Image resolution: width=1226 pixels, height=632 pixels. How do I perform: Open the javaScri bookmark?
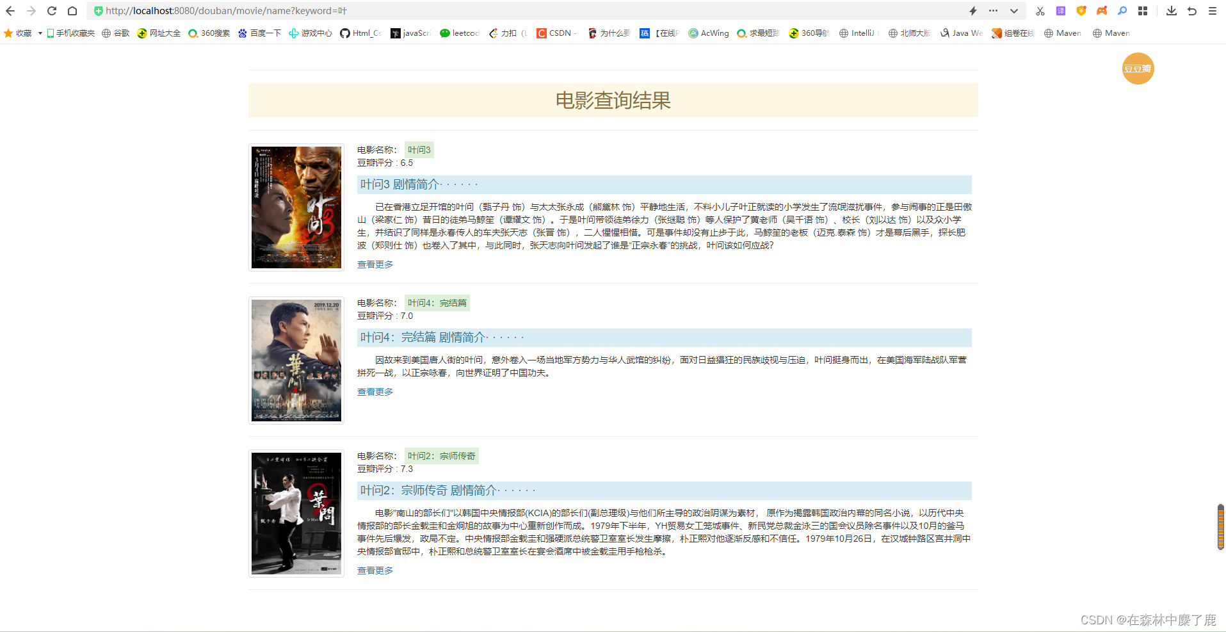coord(411,33)
